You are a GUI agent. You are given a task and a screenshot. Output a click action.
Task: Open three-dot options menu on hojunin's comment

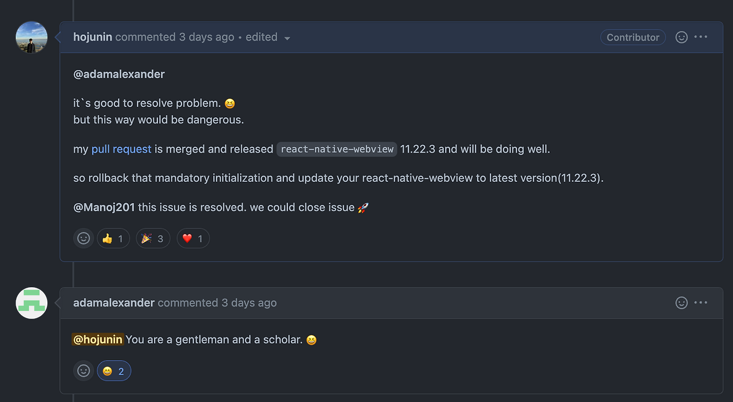(701, 37)
